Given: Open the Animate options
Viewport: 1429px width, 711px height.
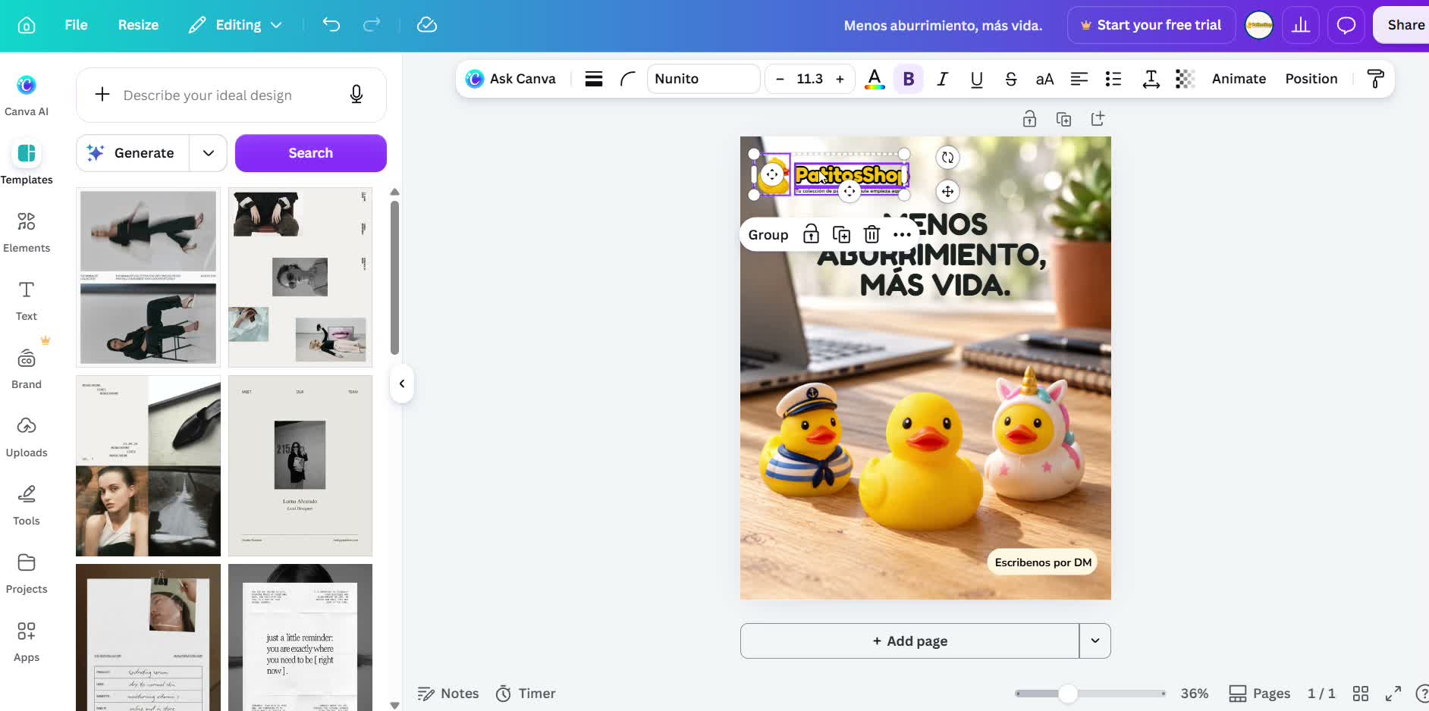Looking at the screenshot, I should [x=1239, y=79].
